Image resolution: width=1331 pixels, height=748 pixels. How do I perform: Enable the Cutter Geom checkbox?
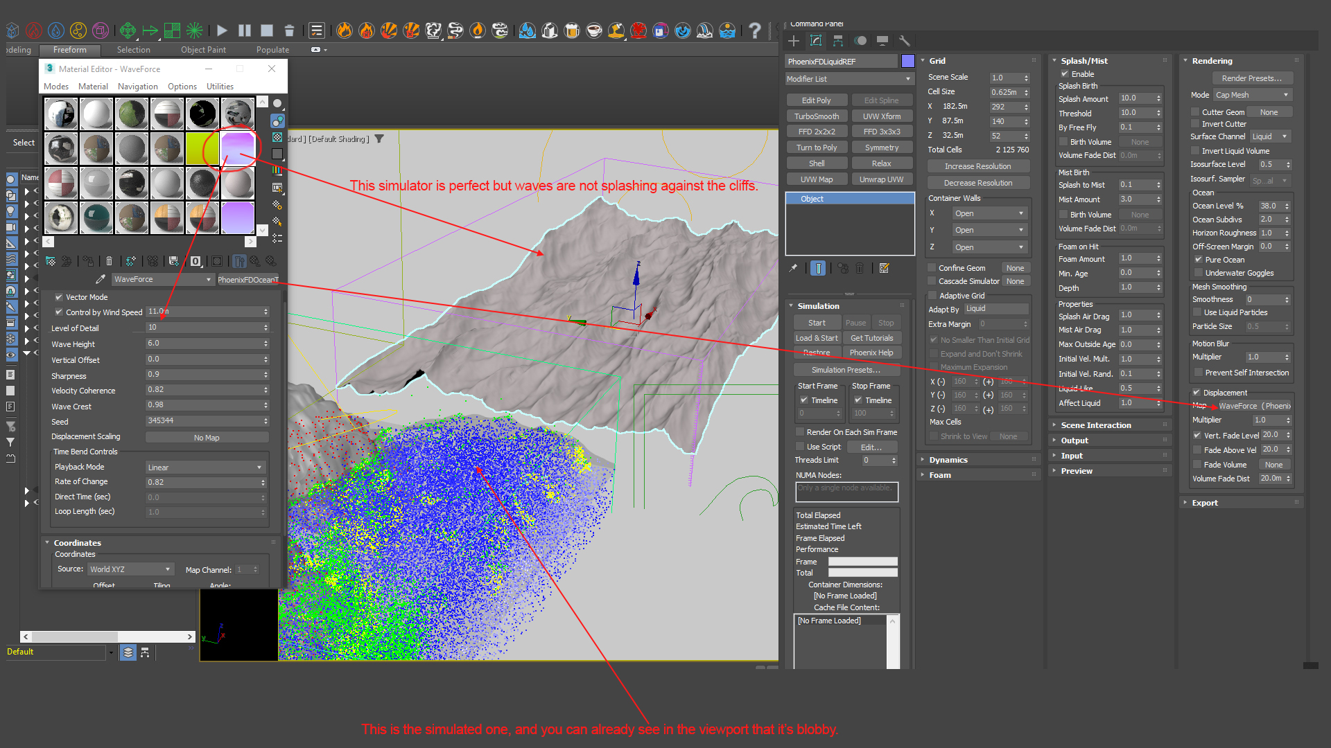(1195, 112)
